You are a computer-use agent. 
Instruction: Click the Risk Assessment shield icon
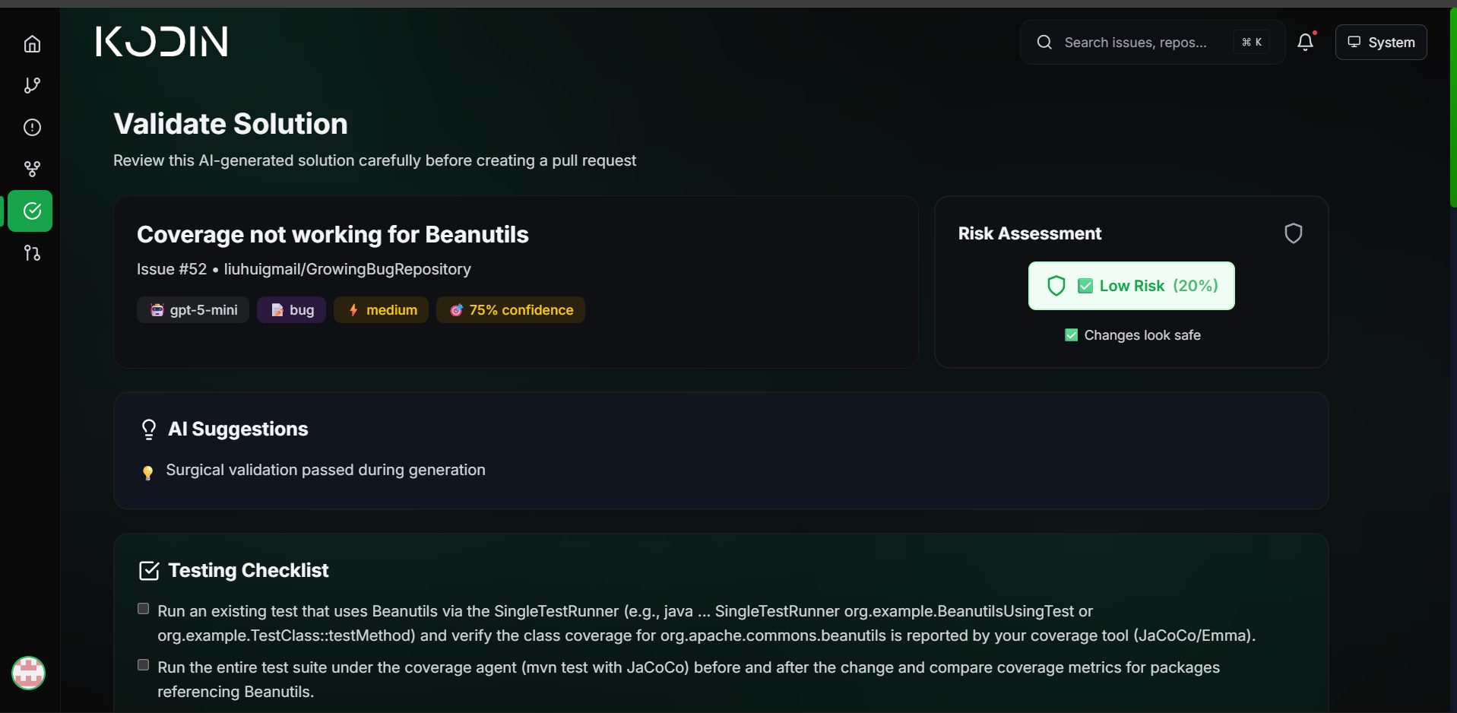(x=1293, y=233)
